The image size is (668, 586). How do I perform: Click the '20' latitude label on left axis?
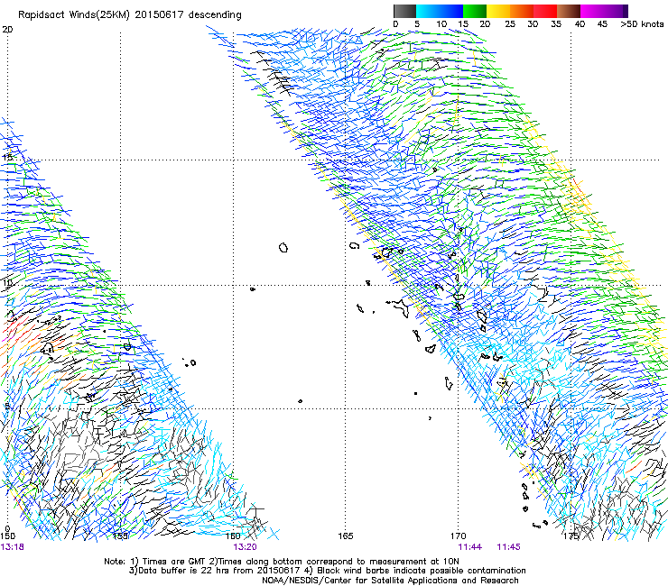point(7,30)
